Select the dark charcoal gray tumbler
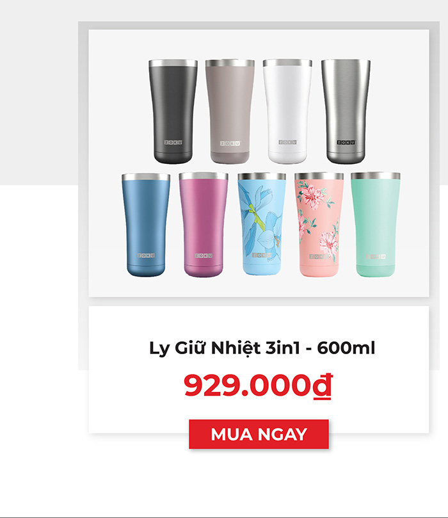Screen dimensions: 448x518 pos(173,111)
